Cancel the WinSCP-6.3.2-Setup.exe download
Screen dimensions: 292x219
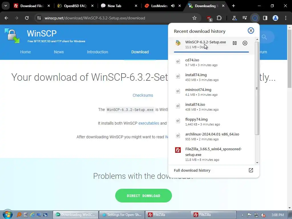coord(245,43)
